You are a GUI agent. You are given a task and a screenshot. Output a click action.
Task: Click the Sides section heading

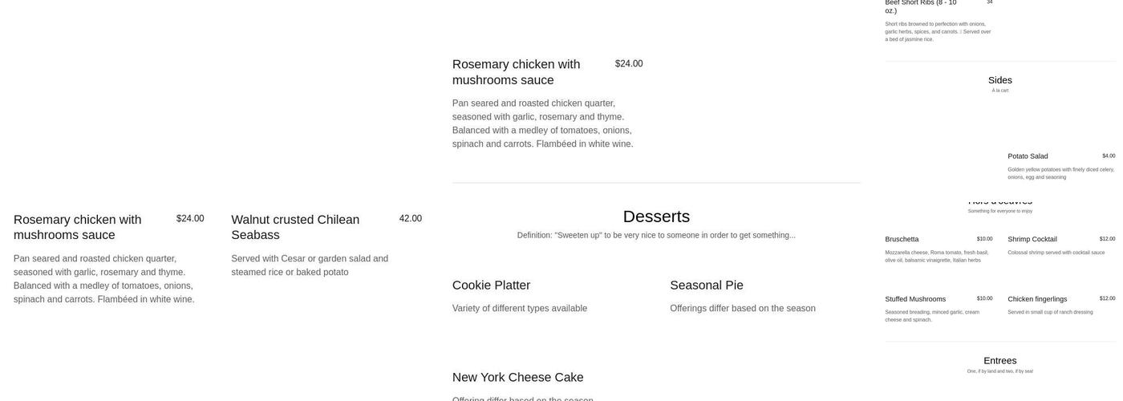[x=1000, y=80]
